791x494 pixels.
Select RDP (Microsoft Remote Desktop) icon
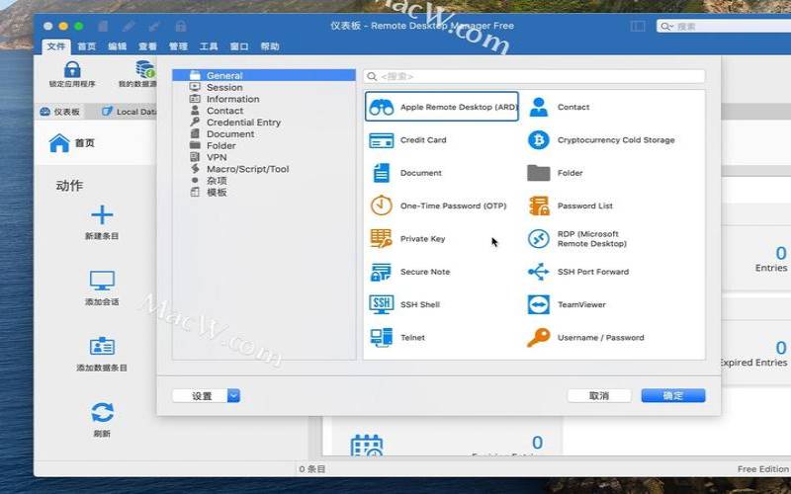click(538, 238)
